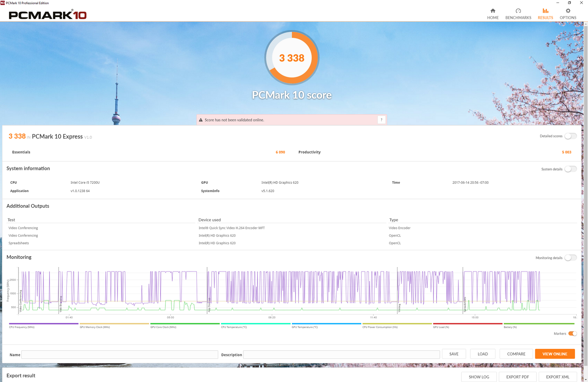Click the GPU Load red legend bar
The image size is (588, 382).
pyautogui.click(x=467, y=324)
